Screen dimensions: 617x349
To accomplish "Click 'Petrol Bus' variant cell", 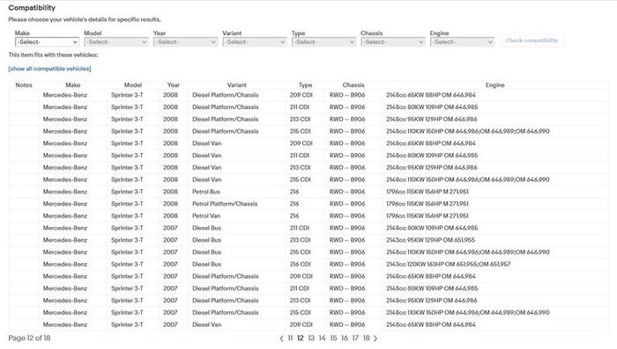I will [206, 192].
